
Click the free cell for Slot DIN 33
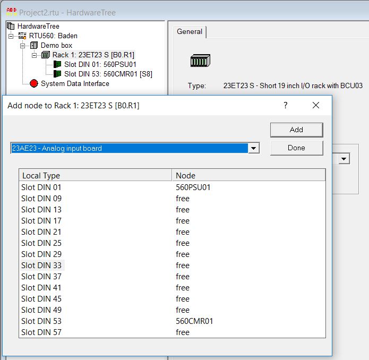183,265
